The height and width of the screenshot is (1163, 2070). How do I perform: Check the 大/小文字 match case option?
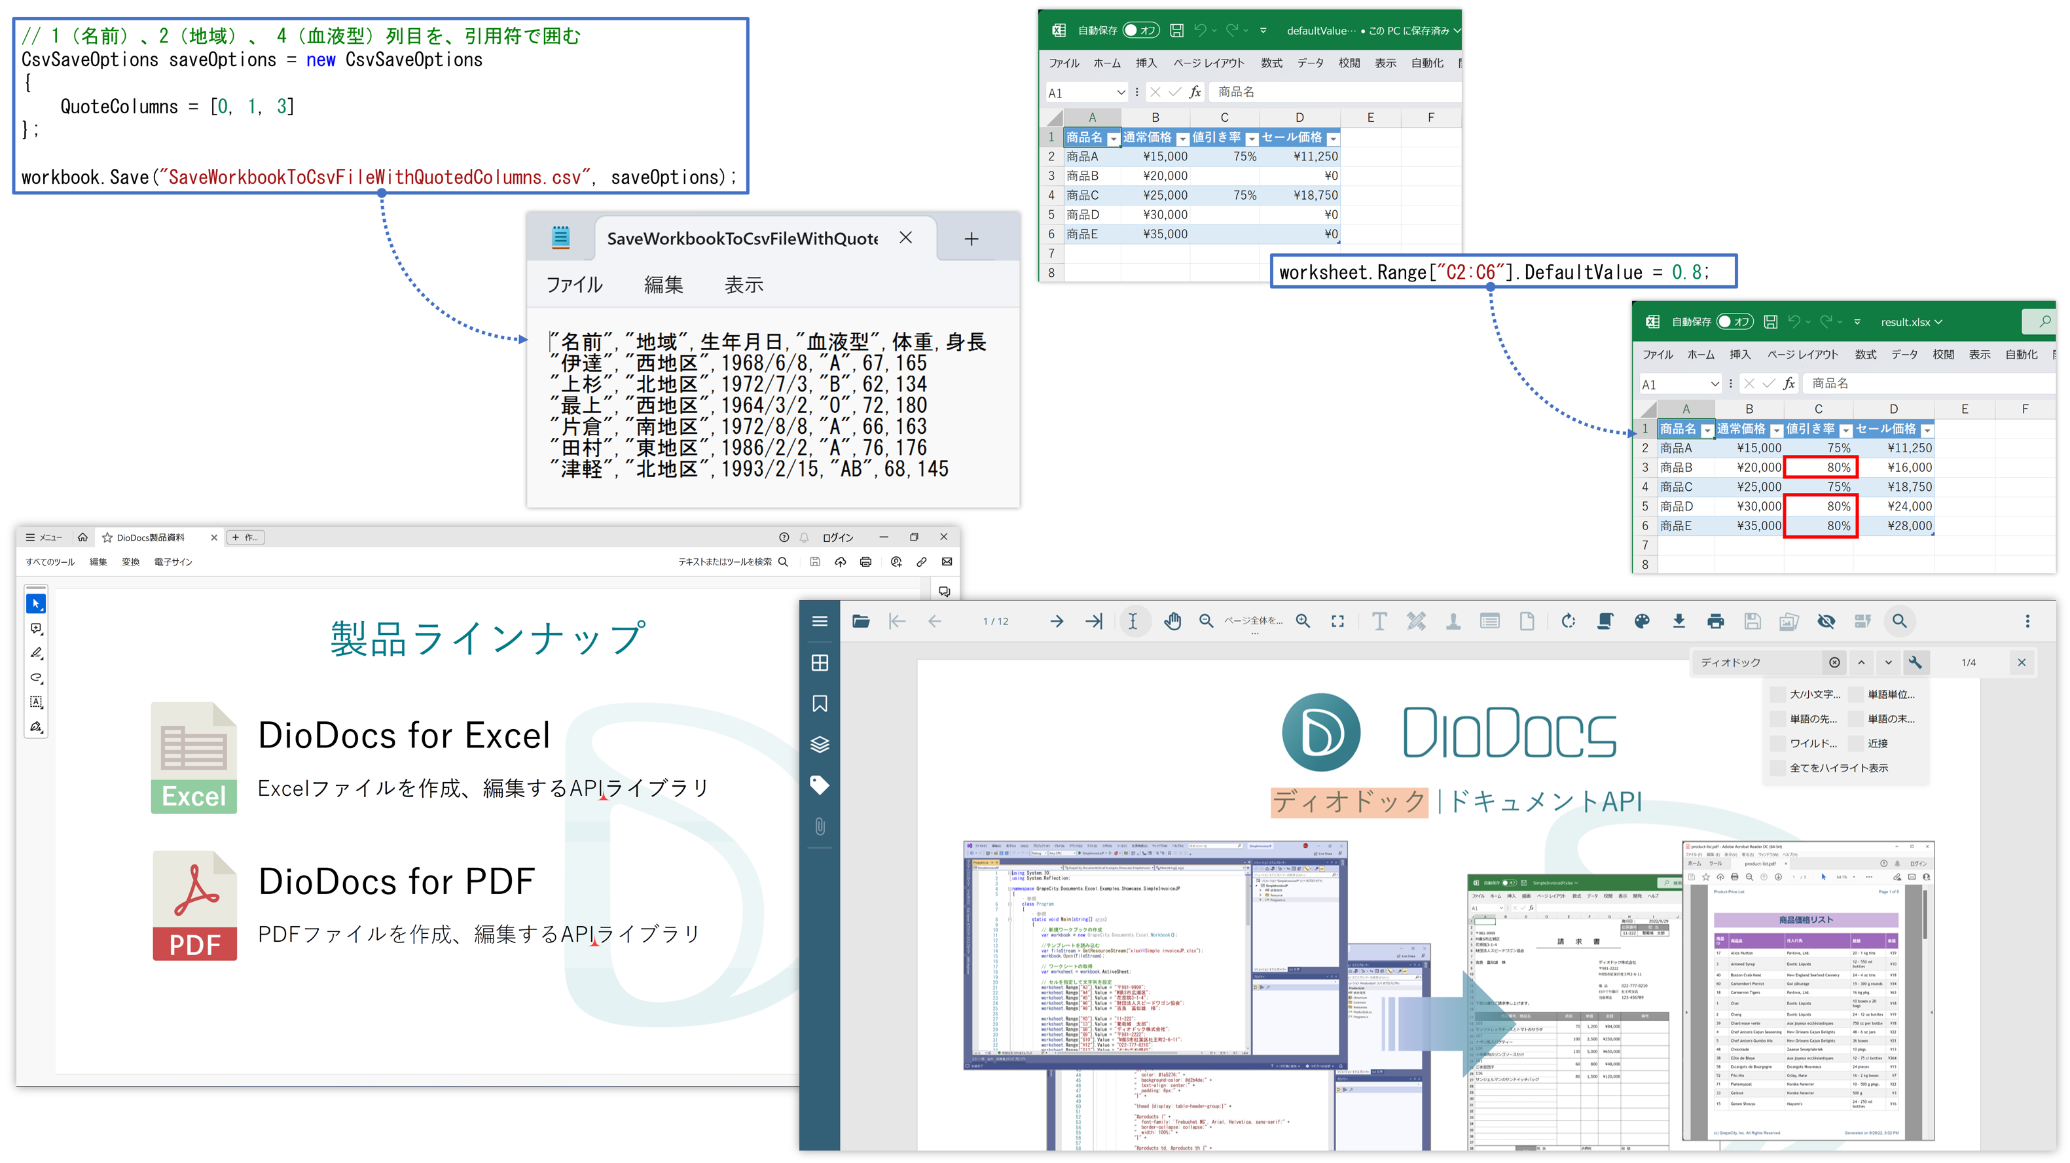[1778, 695]
